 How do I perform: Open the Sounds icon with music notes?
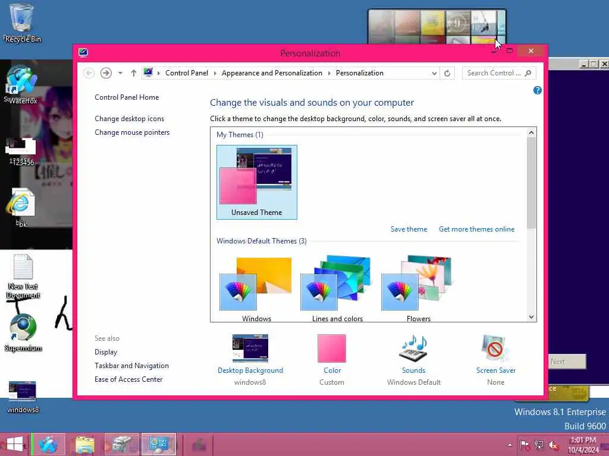pyautogui.click(x=413, y=348)
